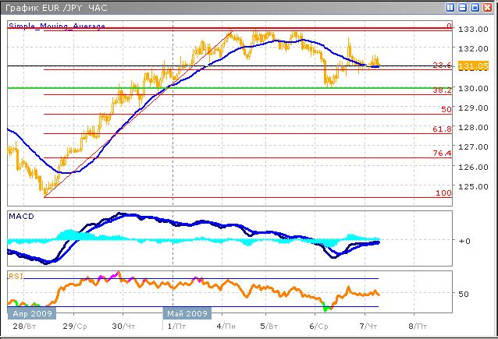Minimize the EUR/JPY chart window

pos(463,7)
